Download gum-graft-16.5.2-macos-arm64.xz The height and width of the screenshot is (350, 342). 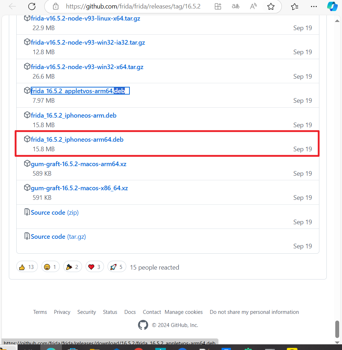pyautogui.click(x=79, y=164)
